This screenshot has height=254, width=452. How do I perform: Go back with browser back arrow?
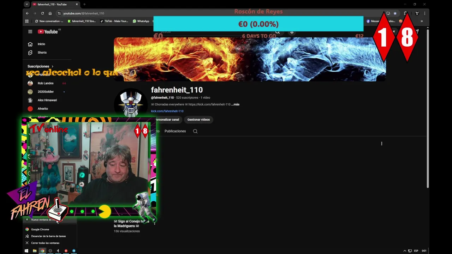[x=27, y=13]
